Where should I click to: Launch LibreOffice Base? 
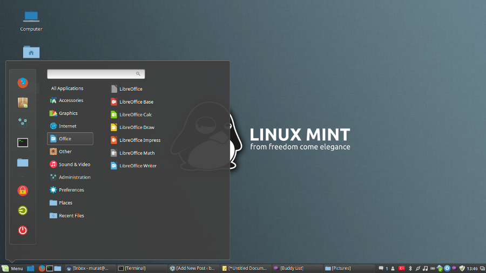click(132, 102)
